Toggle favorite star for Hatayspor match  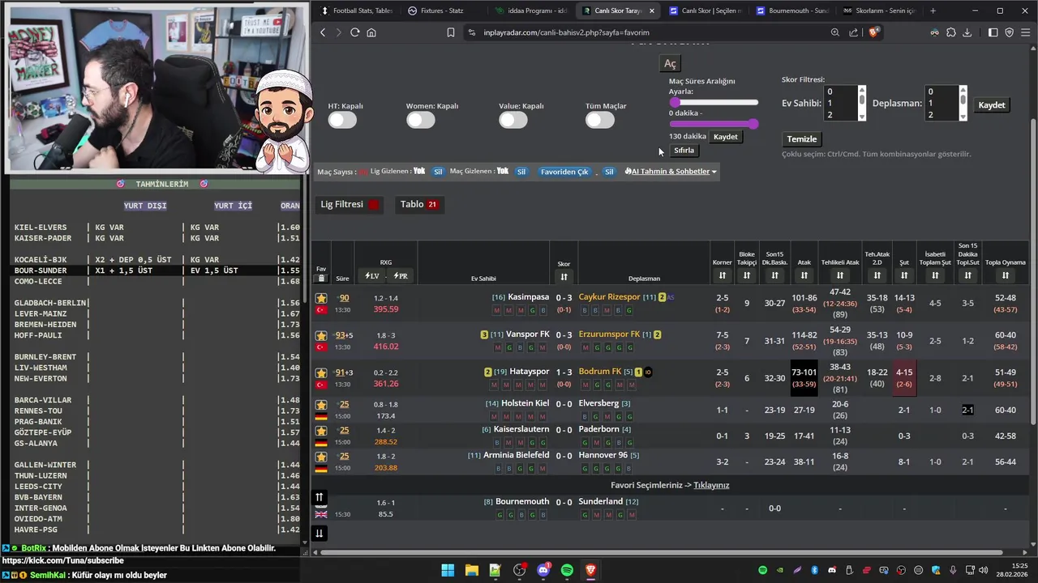click(321, 372)
